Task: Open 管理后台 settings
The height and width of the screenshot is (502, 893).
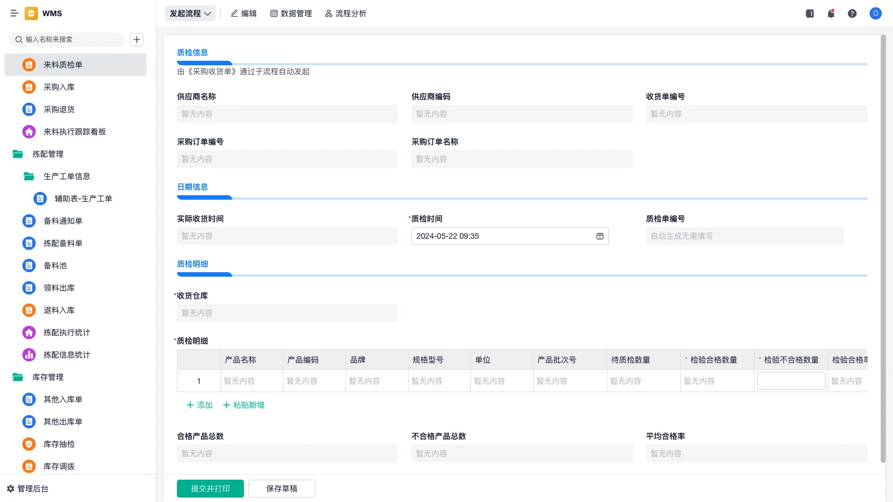Action: click(28, 489)
